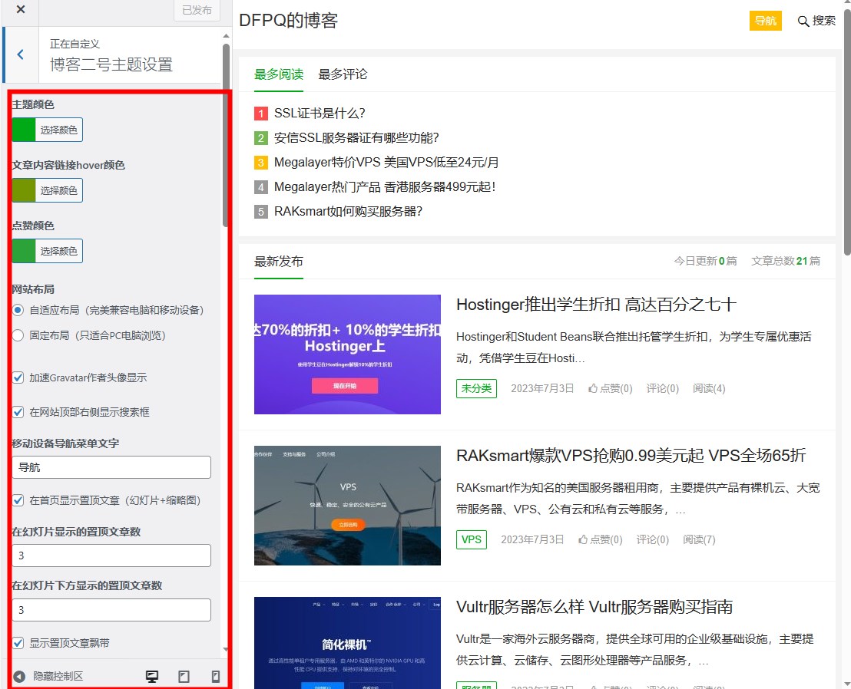
Task: Click the RAKsmart VPS post thumbnail
Action: click(x=347, y=506)
